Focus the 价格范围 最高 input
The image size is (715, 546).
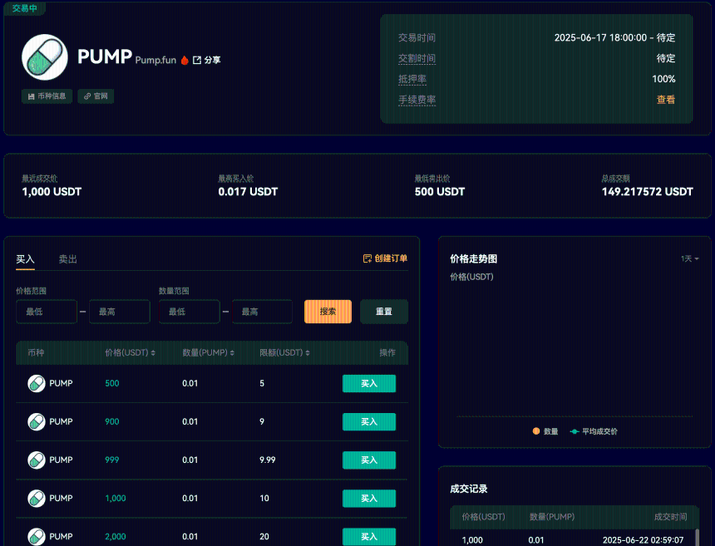point(120,312)
